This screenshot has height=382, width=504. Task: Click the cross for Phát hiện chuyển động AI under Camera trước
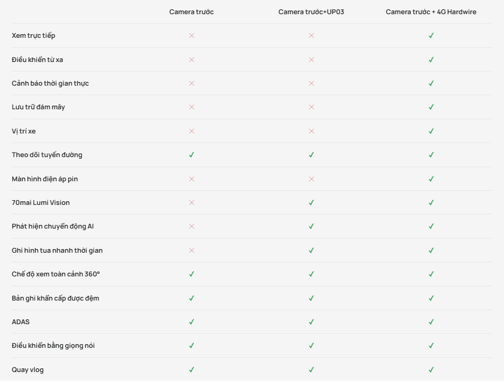(x=192, y=226)
